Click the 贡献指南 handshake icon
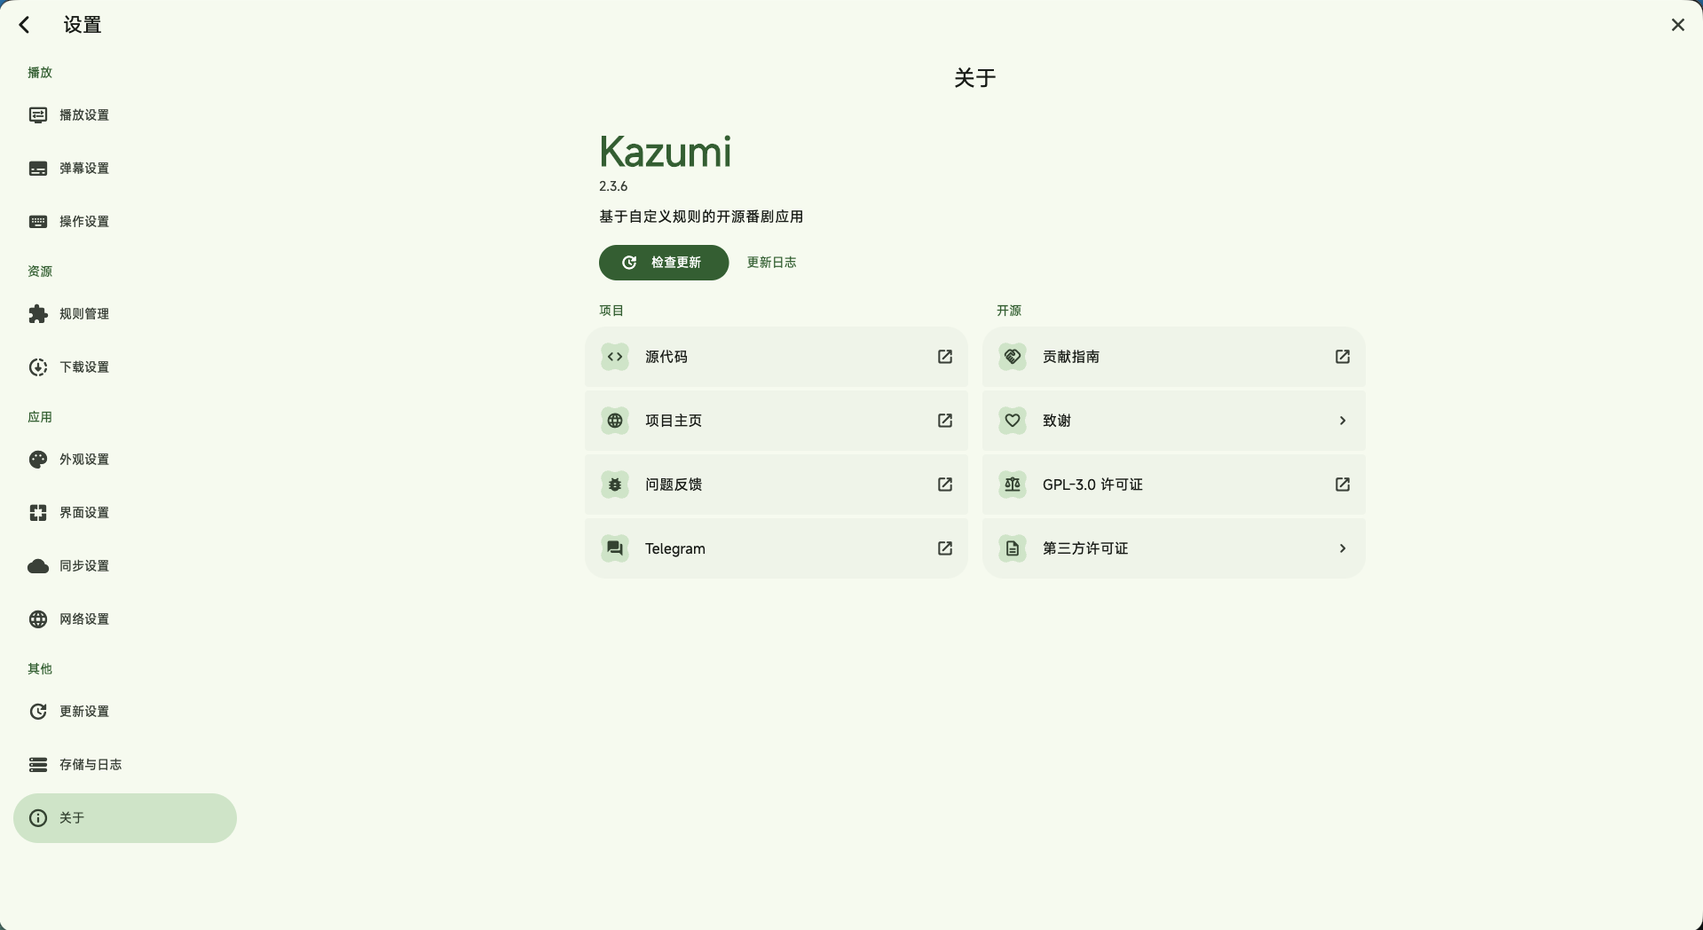1703x930 pixels. point(1013,357)
